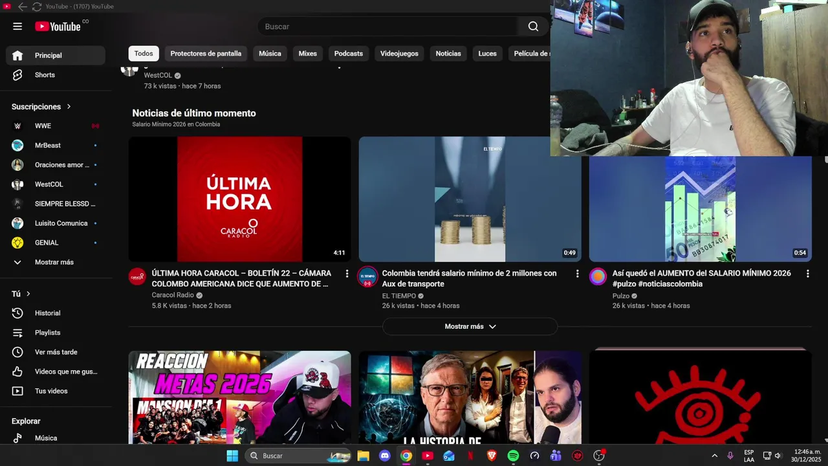Expand the Suscripciones section header
This screenshot has width=828, height=466.
coord(41,107)
